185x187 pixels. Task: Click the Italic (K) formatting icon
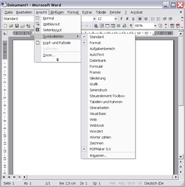(x=127, y=19)
